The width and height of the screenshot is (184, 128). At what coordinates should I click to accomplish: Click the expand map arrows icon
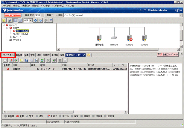tap(40, 20)
